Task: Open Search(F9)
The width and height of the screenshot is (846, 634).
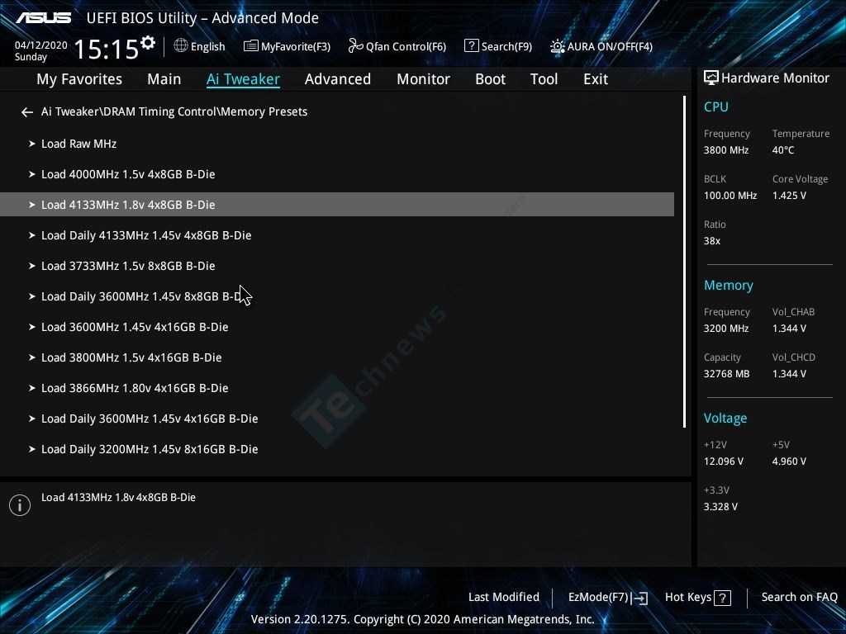Action: (x=498, y=46)
